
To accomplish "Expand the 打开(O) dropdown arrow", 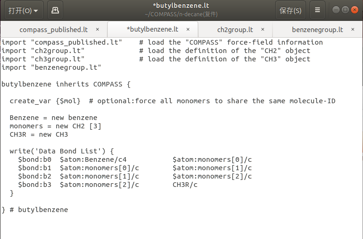I will 36,11.
